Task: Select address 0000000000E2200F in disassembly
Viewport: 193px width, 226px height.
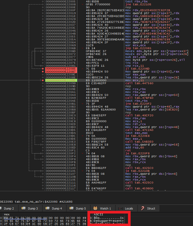Action: (x=61, y=10)
